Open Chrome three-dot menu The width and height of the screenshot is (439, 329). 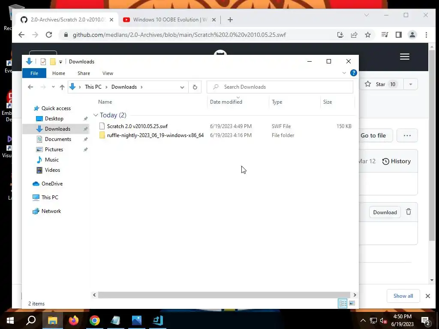[x=427, y=35]
